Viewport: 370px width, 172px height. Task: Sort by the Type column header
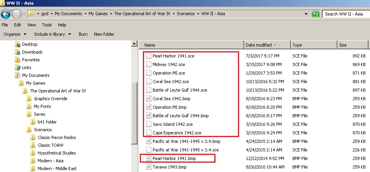[x=314, y=45]
